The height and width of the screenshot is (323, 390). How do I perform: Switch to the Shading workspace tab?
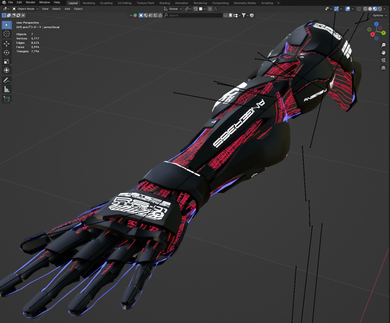(x=165, y=3)
